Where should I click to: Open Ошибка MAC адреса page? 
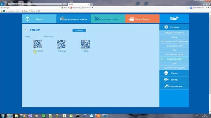click(174, 68)
